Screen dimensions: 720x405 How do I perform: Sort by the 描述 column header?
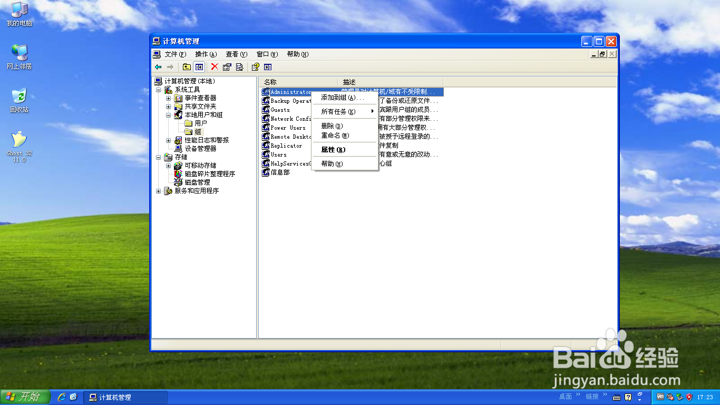coord(390,82)
